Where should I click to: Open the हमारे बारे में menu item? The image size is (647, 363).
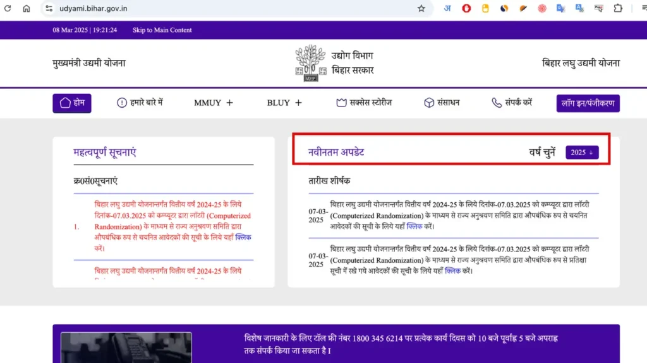(140, 103)
